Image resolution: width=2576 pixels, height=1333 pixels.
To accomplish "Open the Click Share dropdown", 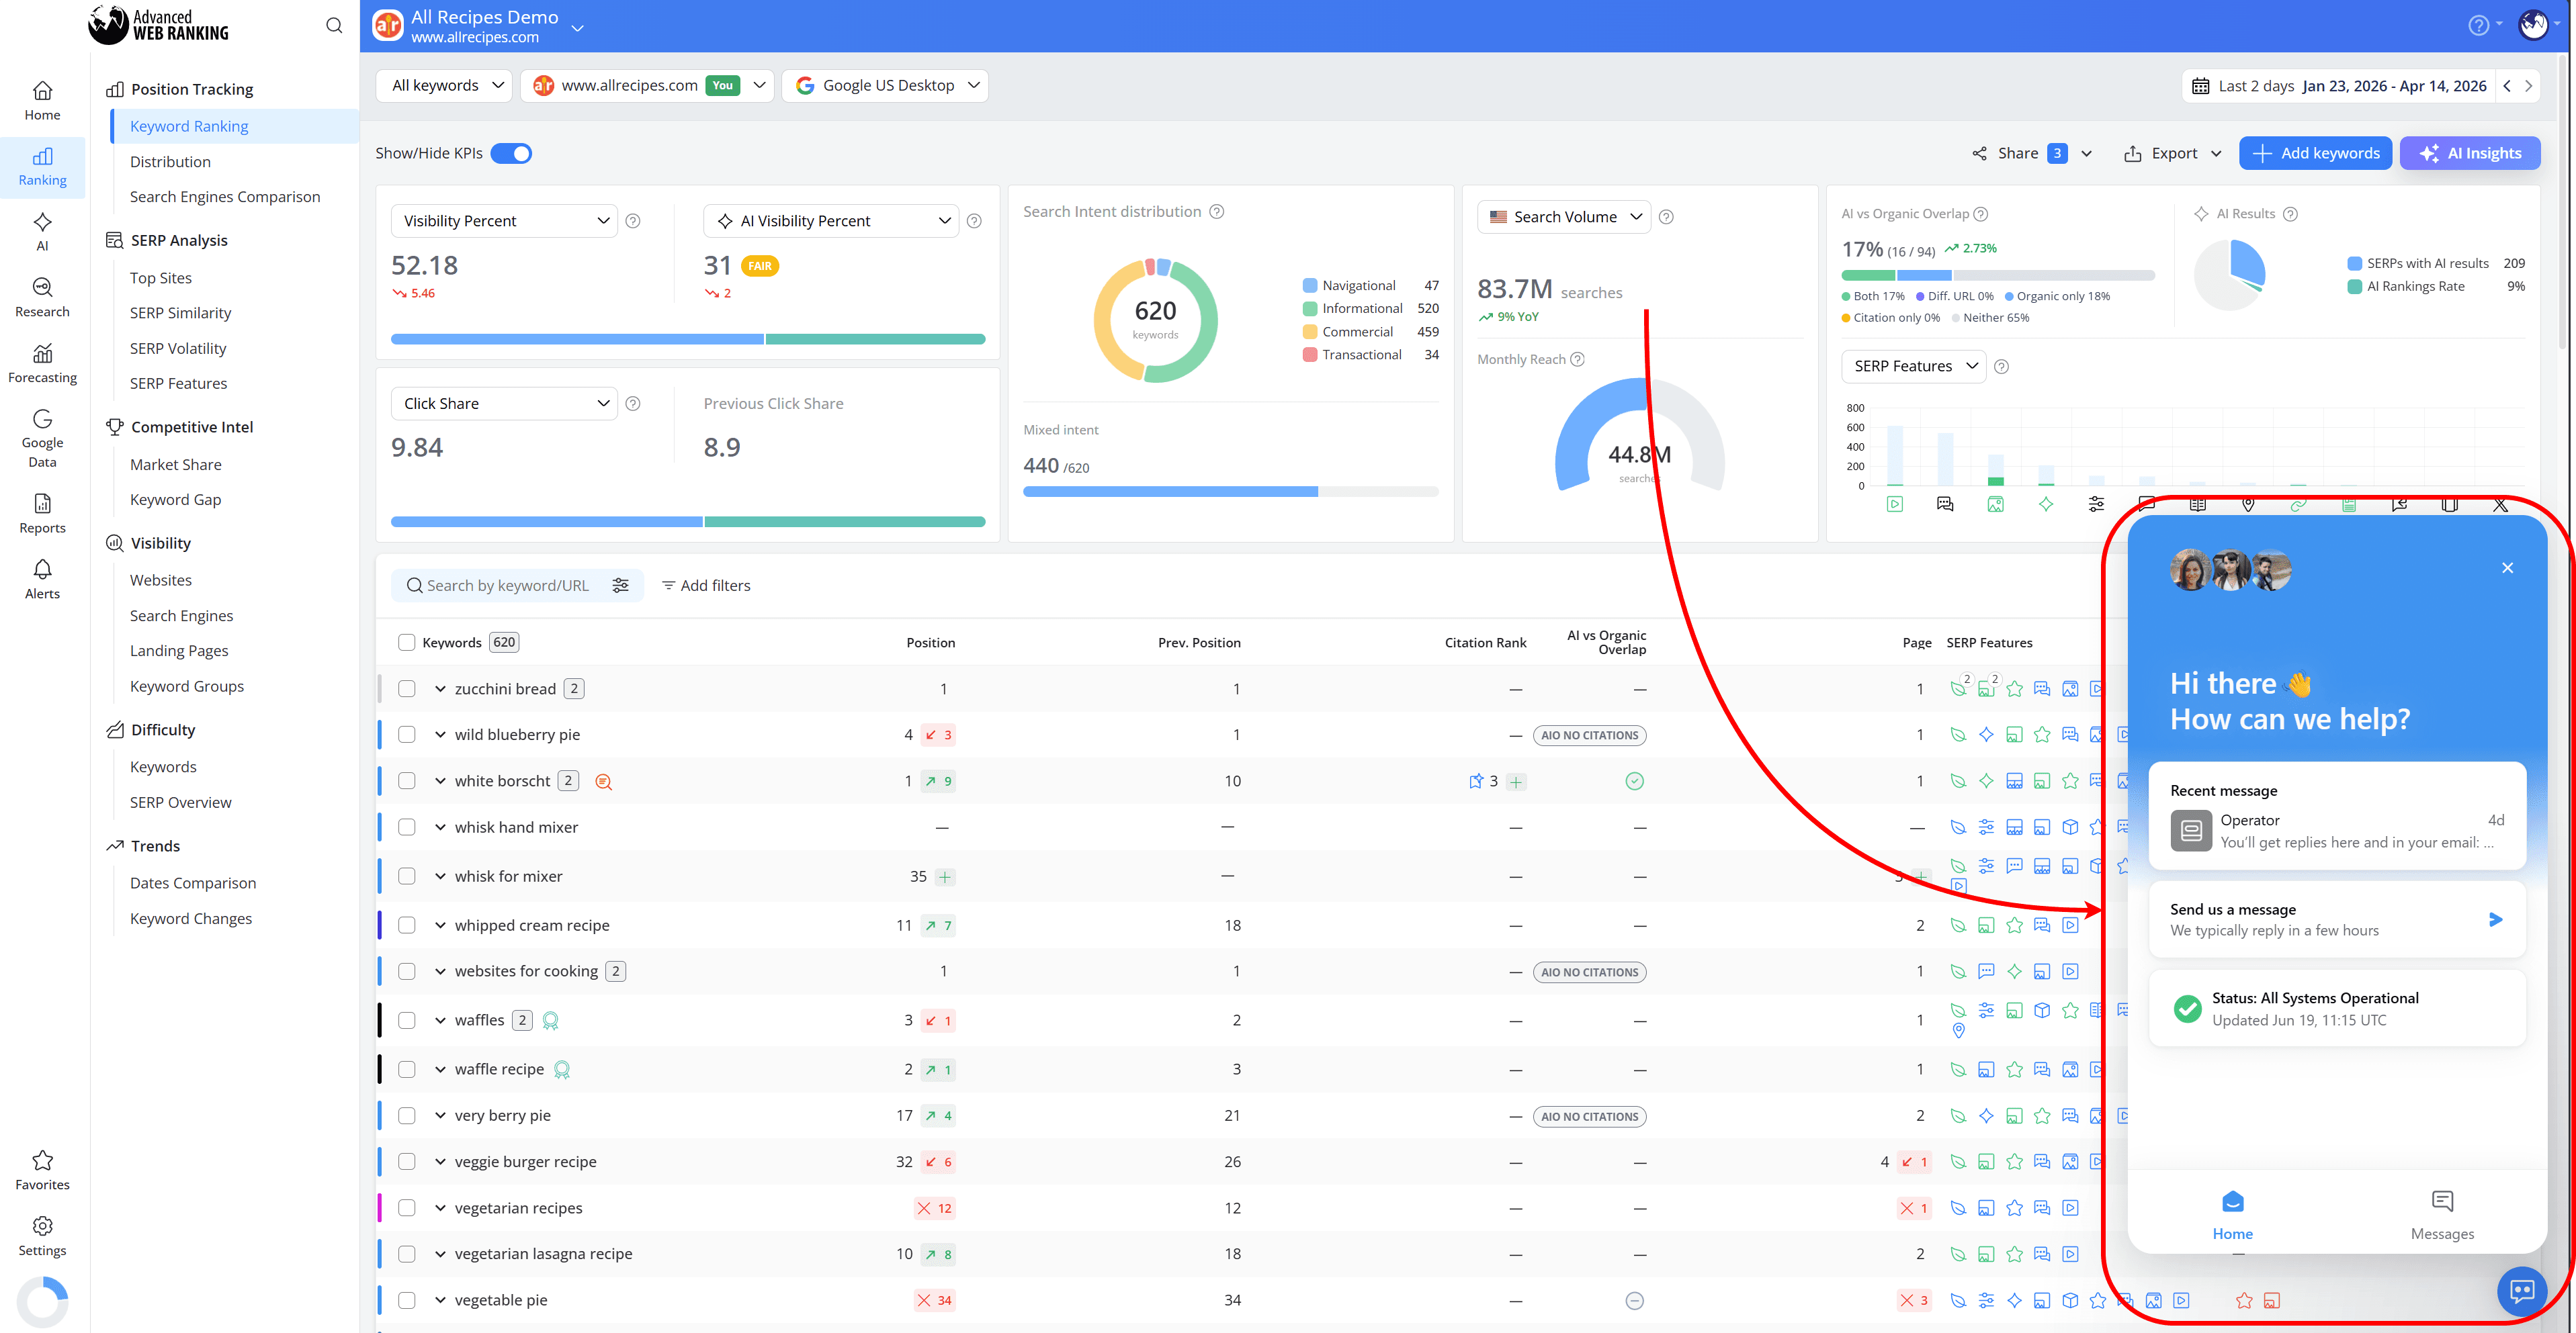I will coord(504,404).
